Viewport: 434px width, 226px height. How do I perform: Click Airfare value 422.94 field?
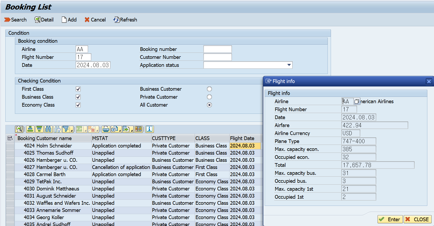coord(375,125)
